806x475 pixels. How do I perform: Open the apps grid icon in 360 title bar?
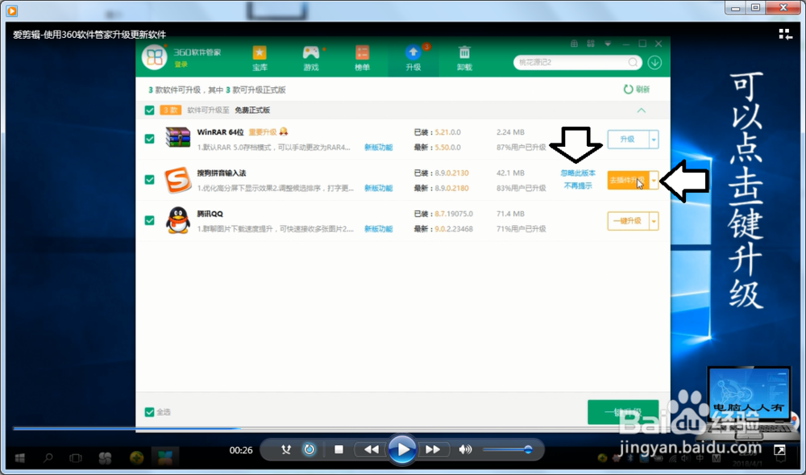click(591, 44)
